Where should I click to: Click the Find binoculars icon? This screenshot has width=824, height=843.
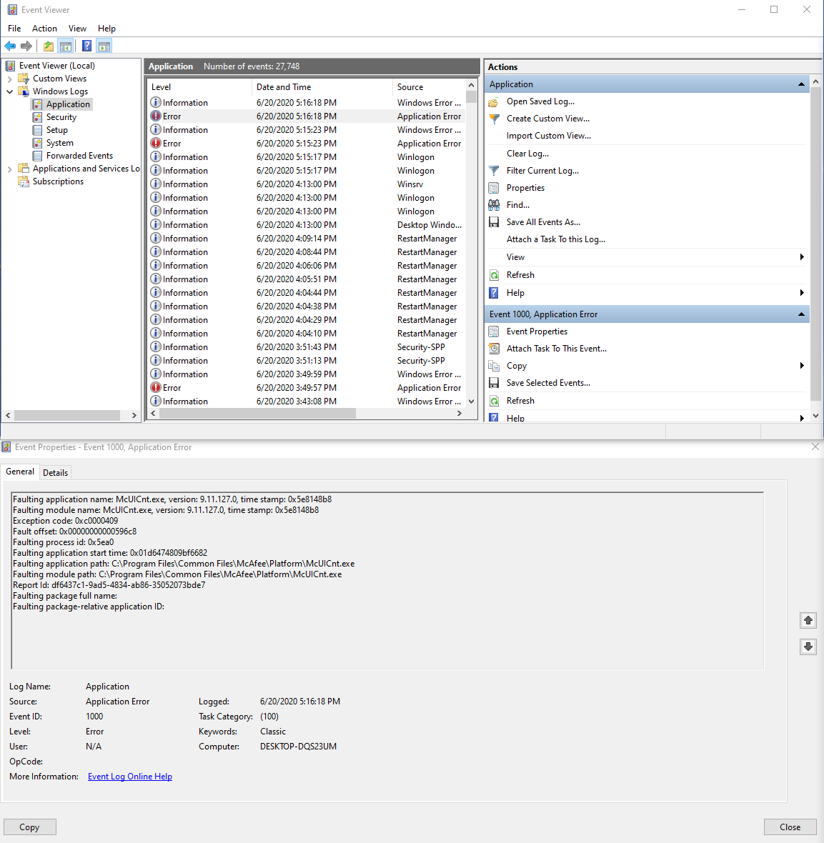point(494,205)
